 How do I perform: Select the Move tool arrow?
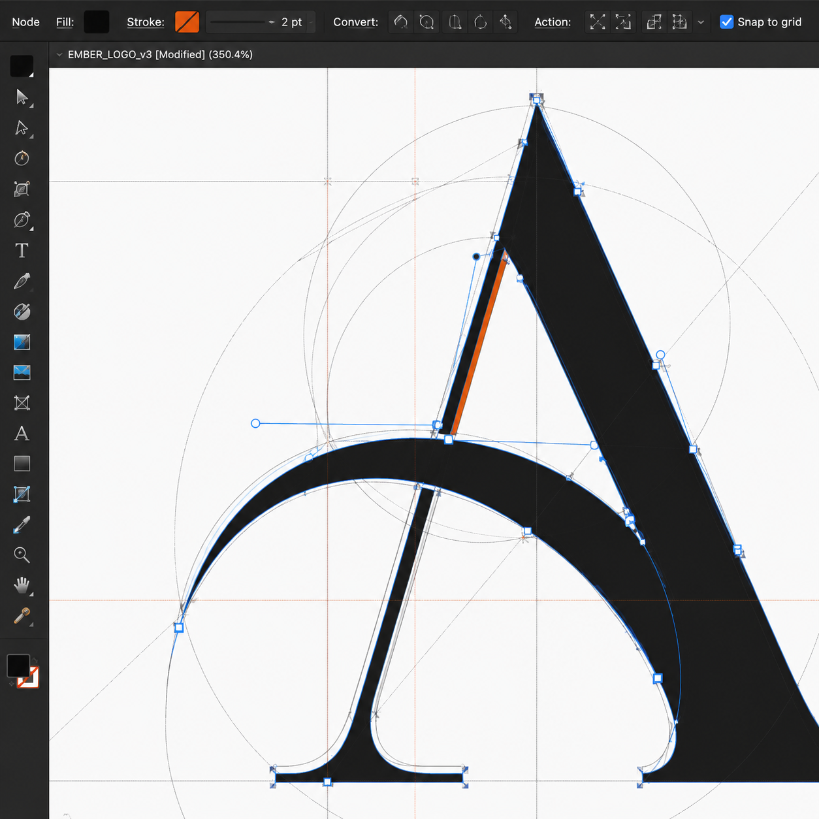(x=22, y=97)
